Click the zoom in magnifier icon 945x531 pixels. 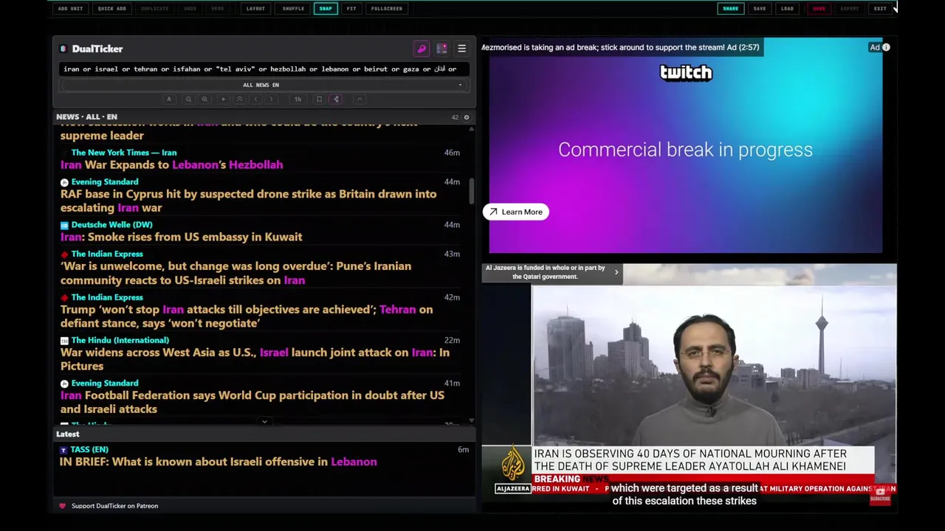pos(205,100)
